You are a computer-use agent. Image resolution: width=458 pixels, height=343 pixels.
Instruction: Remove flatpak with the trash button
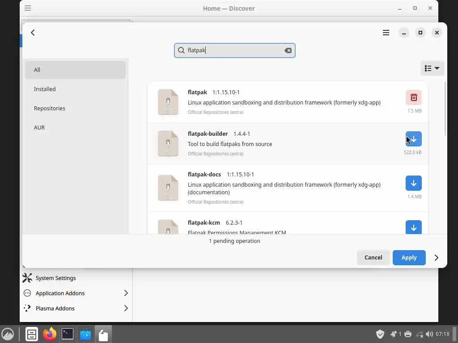coord(414,97)
